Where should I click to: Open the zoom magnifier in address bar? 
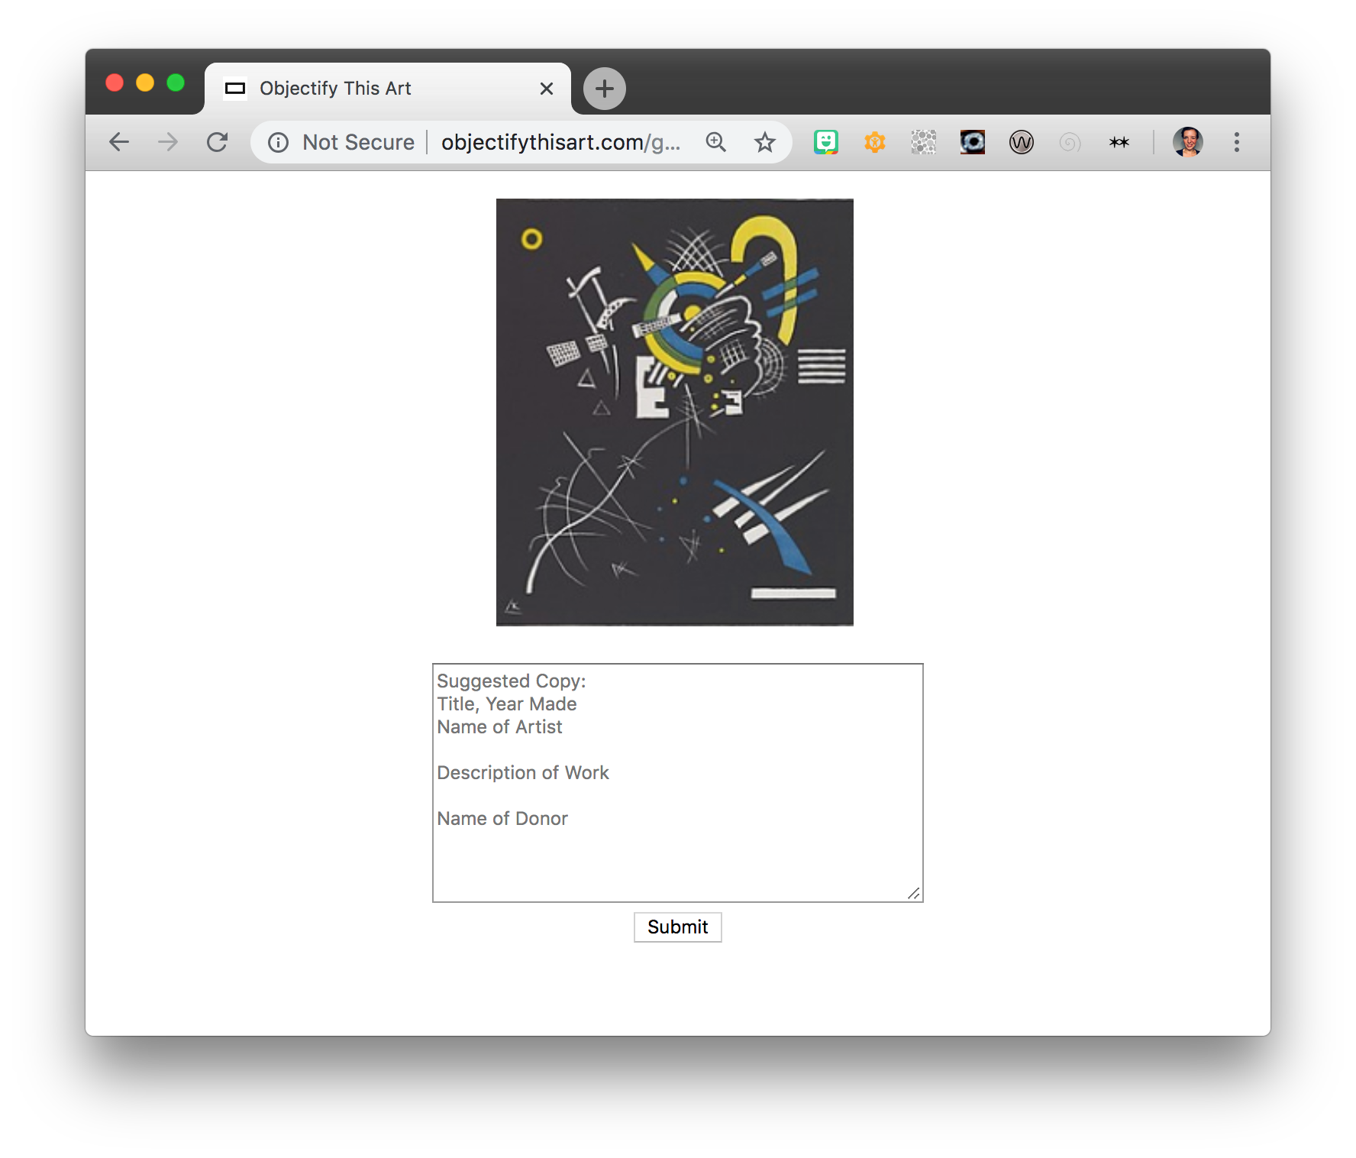[x=715, y=142]
